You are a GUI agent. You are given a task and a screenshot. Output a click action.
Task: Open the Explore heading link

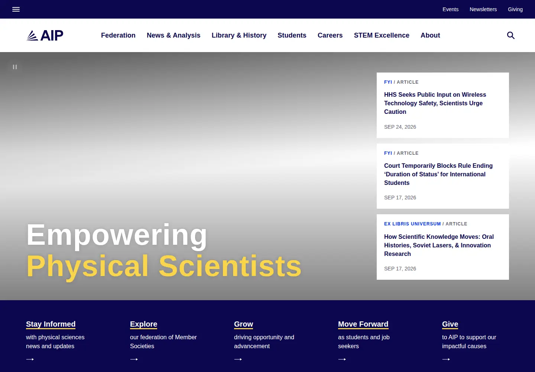(x=143, y=324)
